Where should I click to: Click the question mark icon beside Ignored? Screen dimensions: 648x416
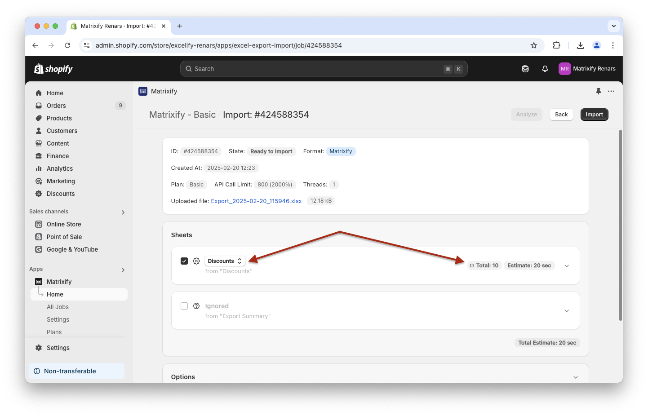196,306
